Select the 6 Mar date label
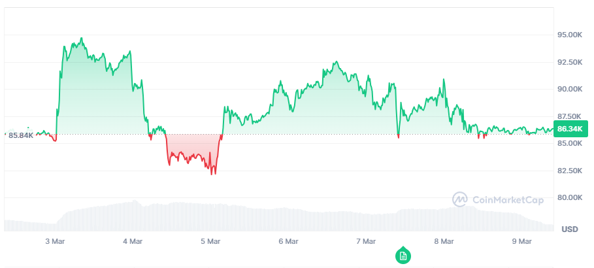594x268 pixels. tap(288, 242)
